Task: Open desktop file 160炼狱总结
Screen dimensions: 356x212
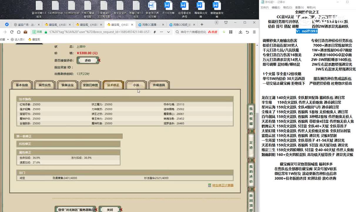Action: tap(72, 8)
